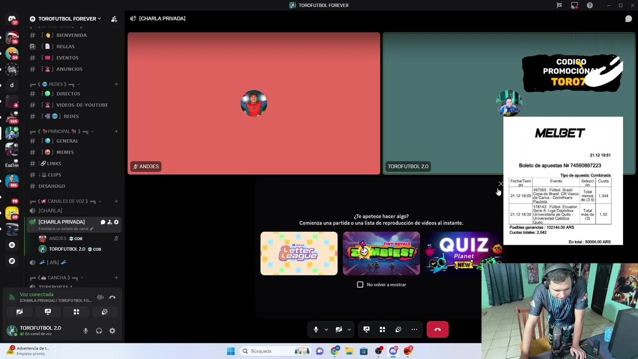
Task: Launch Quiz Planet activity card
Action: click(x=464, y=253)
